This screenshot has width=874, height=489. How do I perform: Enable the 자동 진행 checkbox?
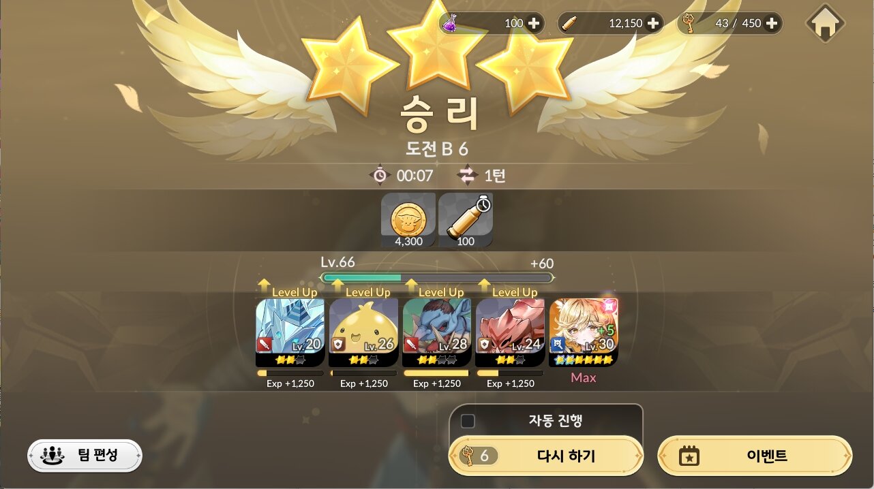click(468, 421)
